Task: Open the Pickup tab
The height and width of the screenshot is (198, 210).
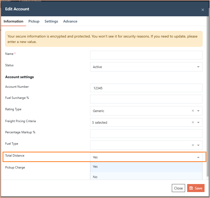Action: pyautogui.click(x=34, y=21)
